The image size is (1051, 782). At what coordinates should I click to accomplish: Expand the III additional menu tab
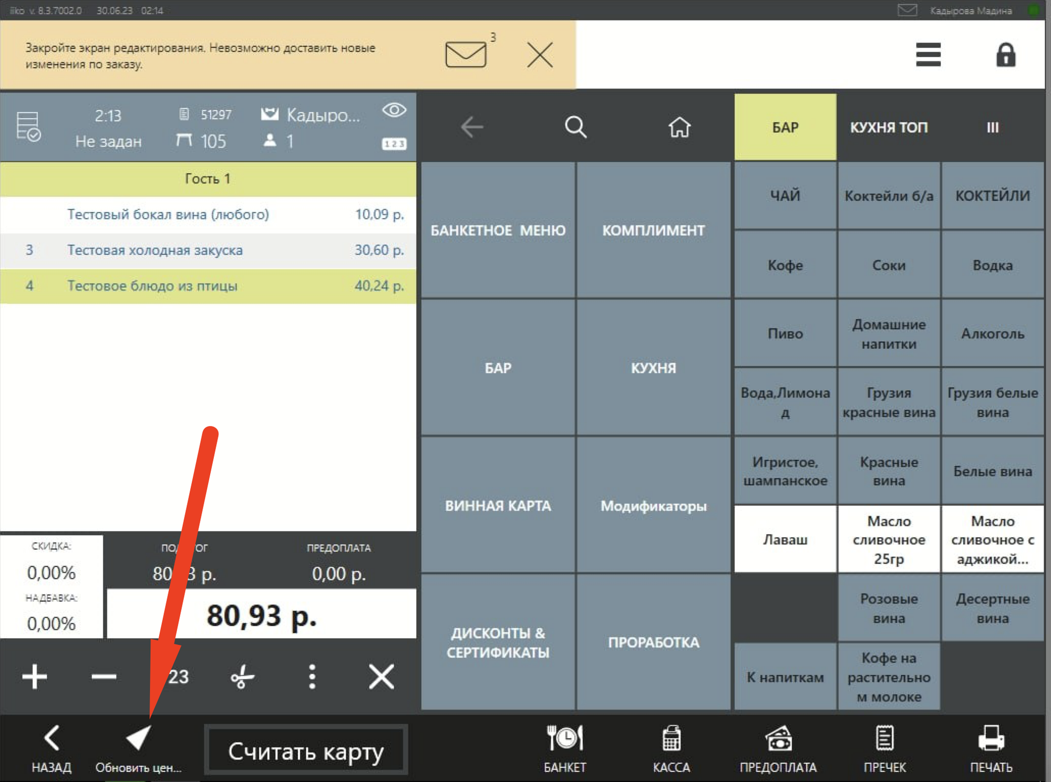992,127
